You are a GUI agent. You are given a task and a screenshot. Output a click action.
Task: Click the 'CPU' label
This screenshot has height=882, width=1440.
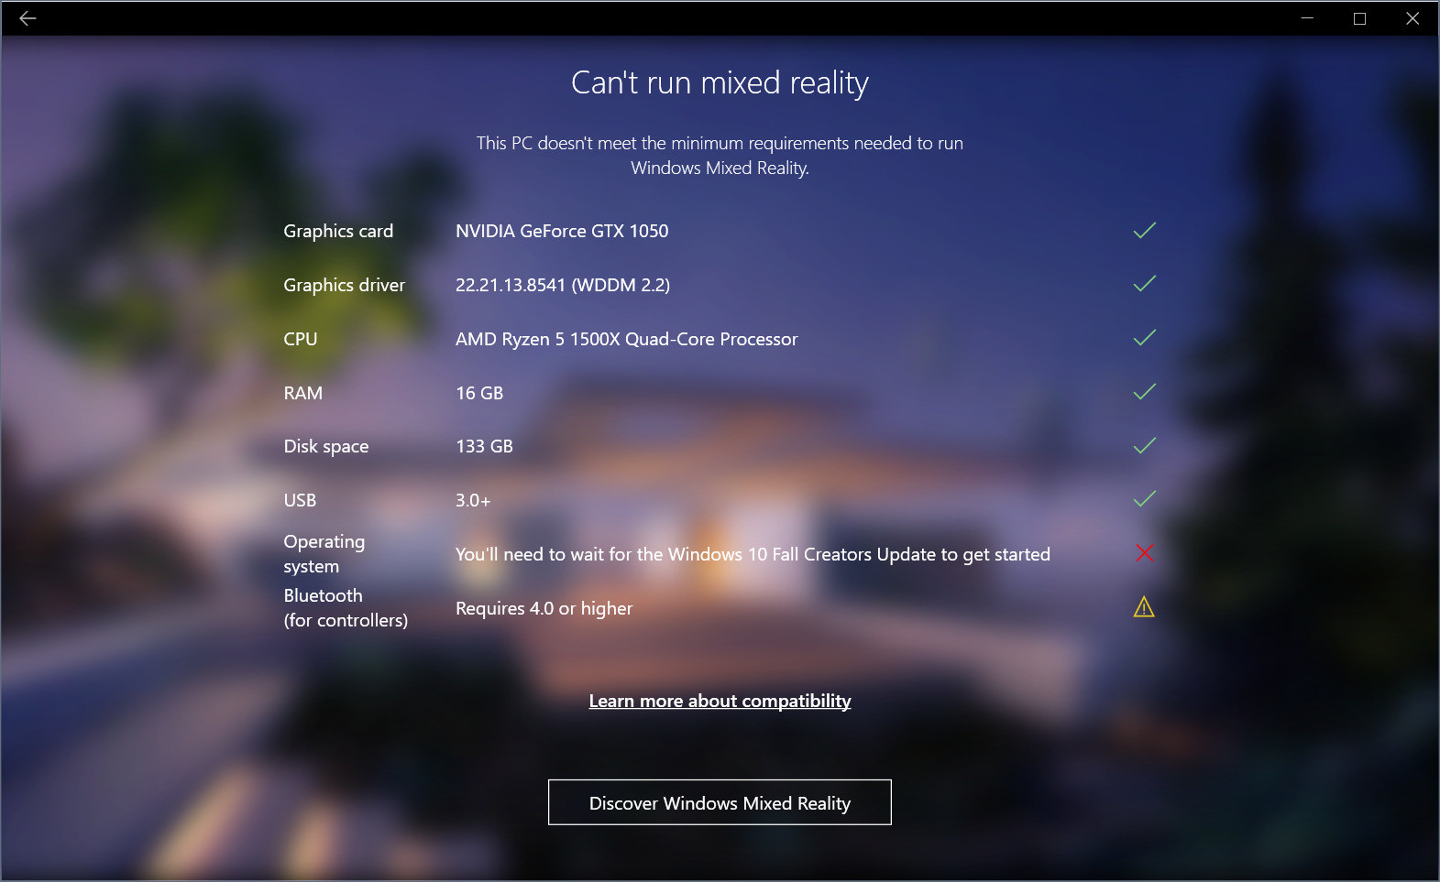(x=301, y=339)
